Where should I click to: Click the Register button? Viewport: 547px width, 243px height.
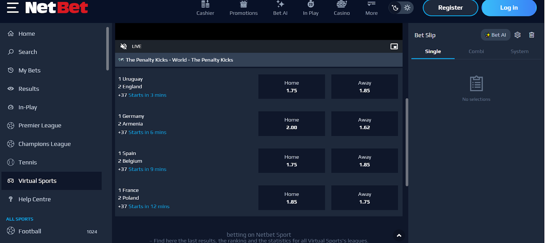[450, 8]
